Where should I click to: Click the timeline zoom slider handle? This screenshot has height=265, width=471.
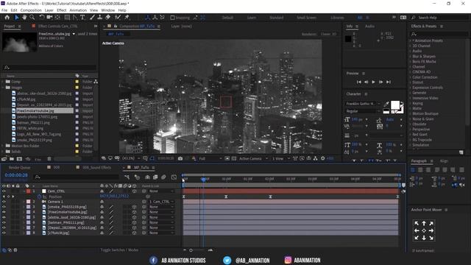[191, 250]
